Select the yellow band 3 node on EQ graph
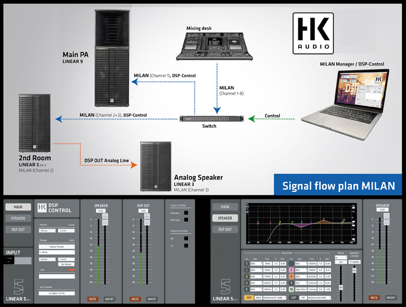 (280, 222)
